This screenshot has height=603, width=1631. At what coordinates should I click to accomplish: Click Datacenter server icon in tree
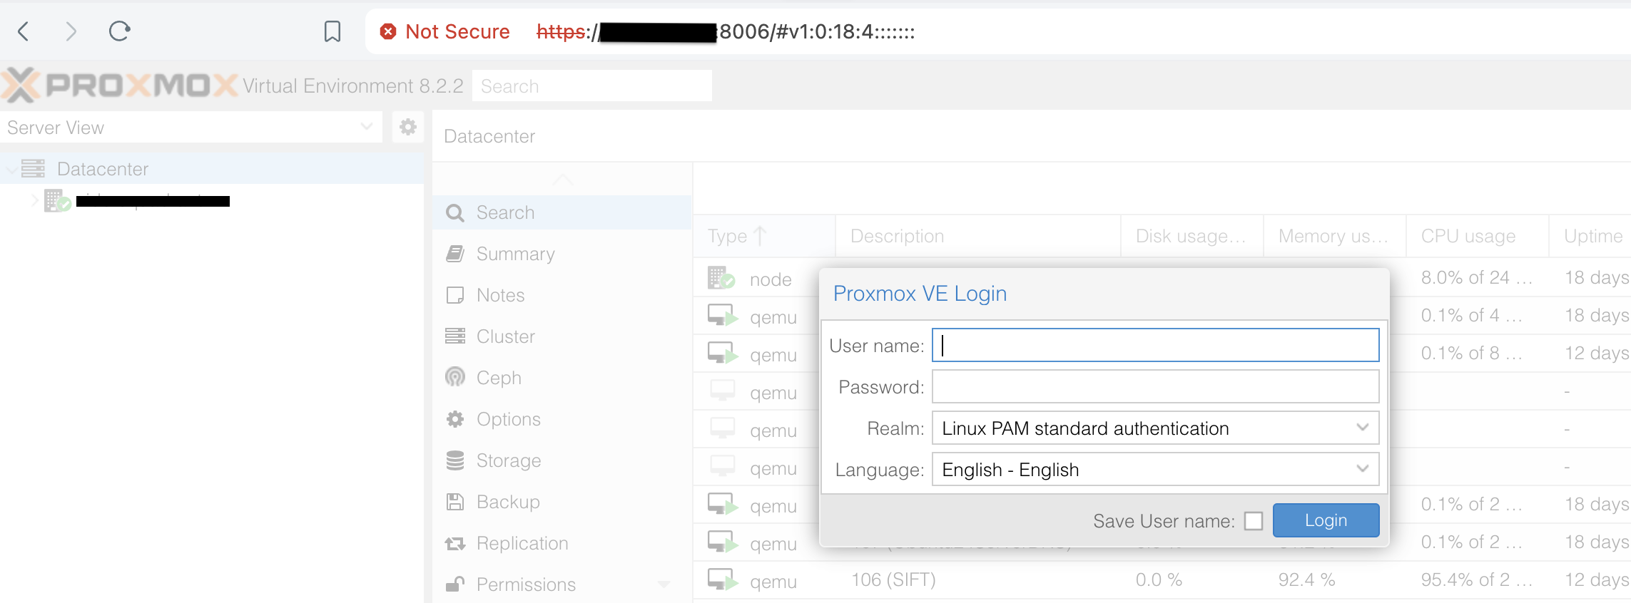tap(33, 169)
